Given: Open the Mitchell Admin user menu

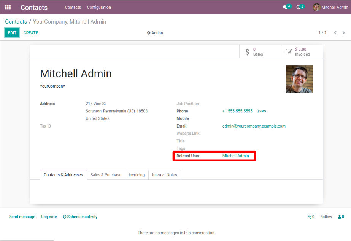Looking at the screenshot, I should 330,7.
